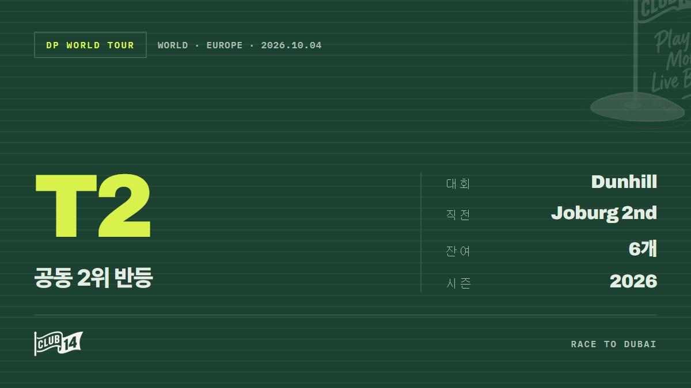691x388 pixels.
Task: Select the Dunhill tournament value
Action: pyautogui.click(x=624, y=182)
